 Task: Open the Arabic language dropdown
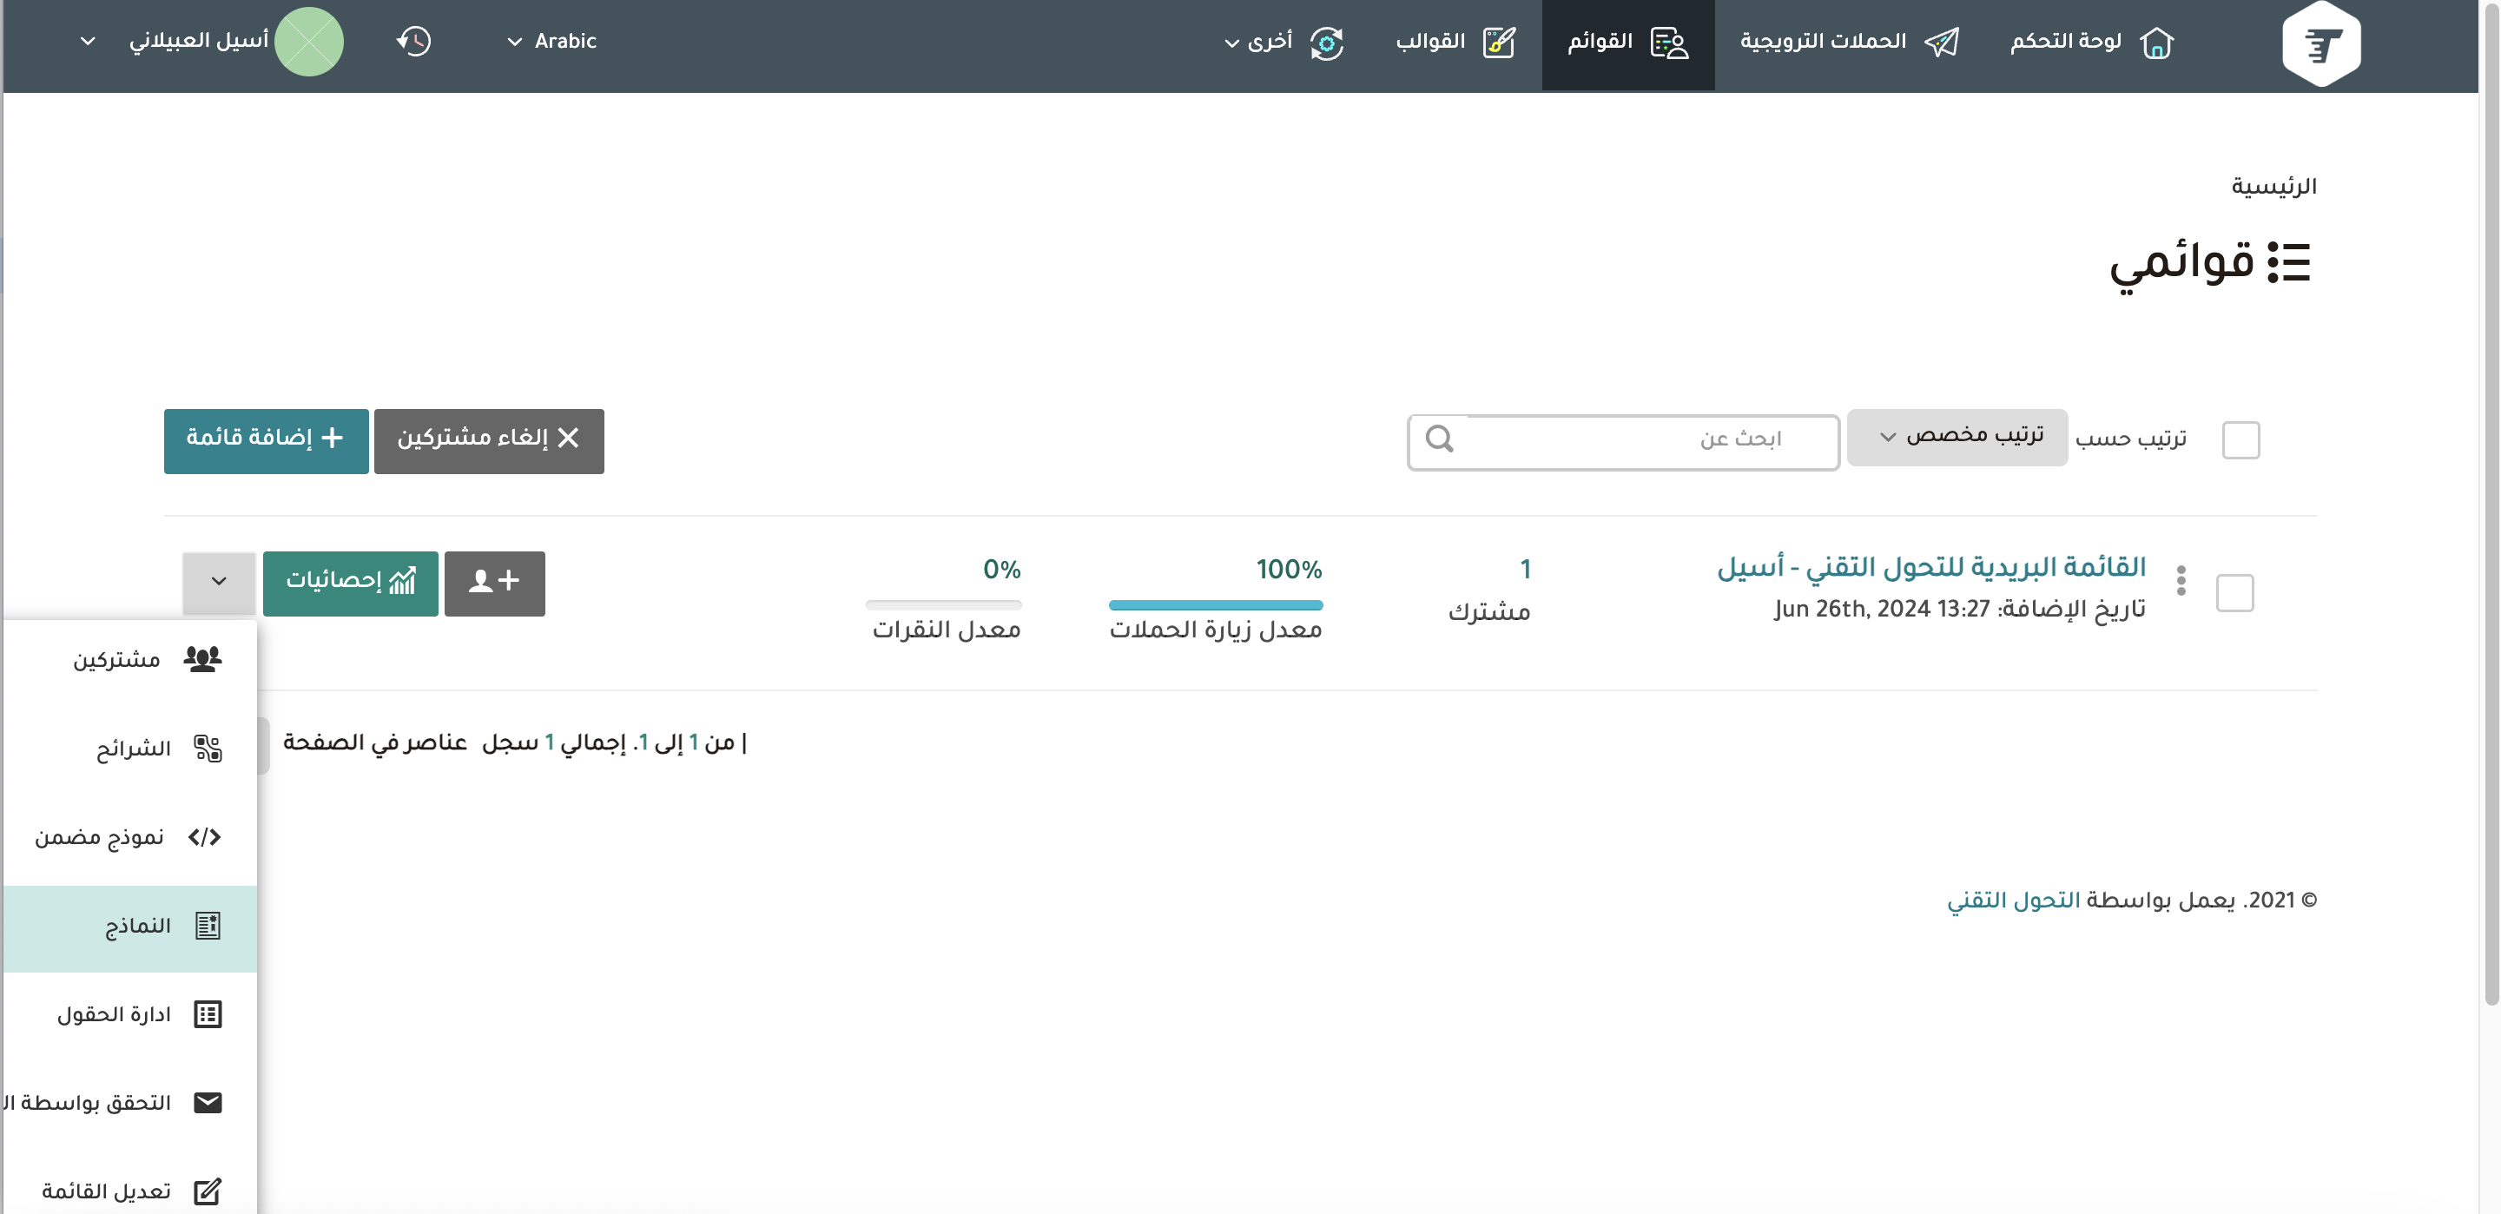[x=551, y=42]
